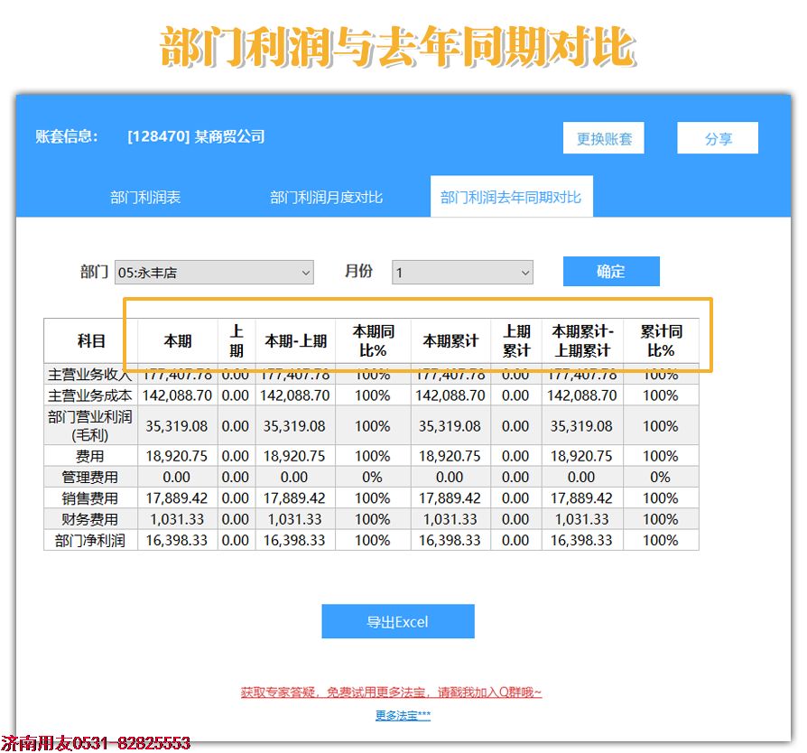The width and height of the screenshot is (807, 753).
Task: Select the 部门利润去年同期对比 tab
Action: pyautogui.click(x=511, y=197)
